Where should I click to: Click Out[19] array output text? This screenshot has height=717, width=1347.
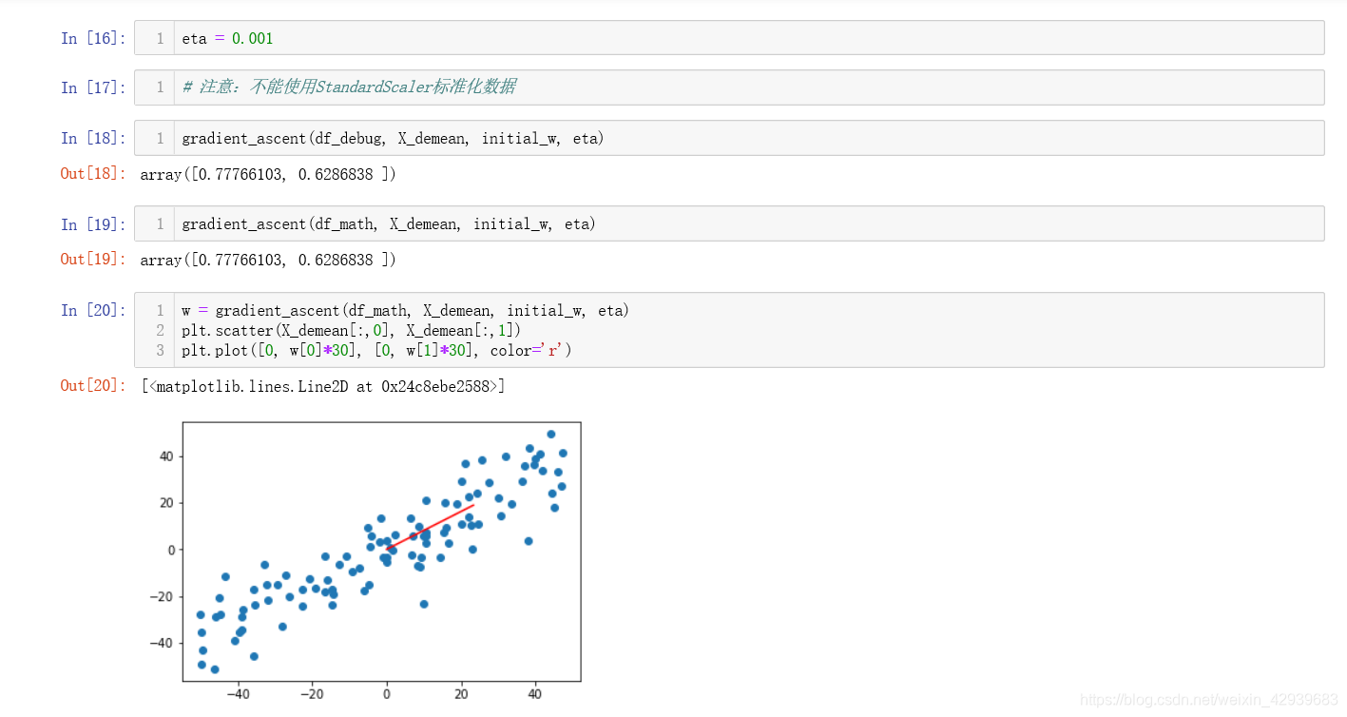268,261
